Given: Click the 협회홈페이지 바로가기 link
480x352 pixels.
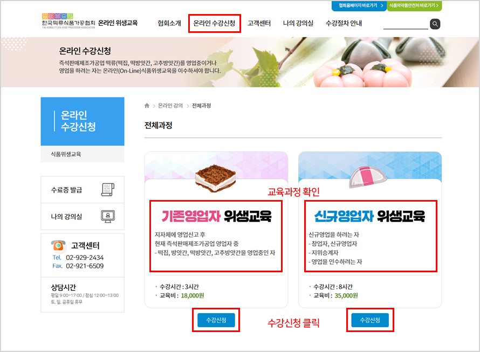Looking at the screenshot, I should (x=359, y=5).
